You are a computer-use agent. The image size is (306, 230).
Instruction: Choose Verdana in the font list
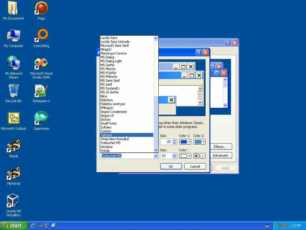[127, 147]
